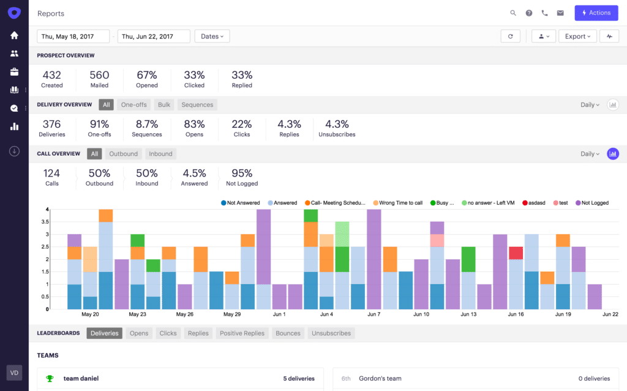Switch Delivery Overview filter to One-offs

pos(133,104)
